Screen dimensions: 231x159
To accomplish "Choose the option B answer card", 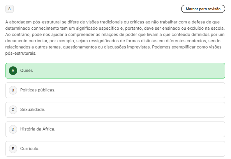I will click(x=115, y=90).
